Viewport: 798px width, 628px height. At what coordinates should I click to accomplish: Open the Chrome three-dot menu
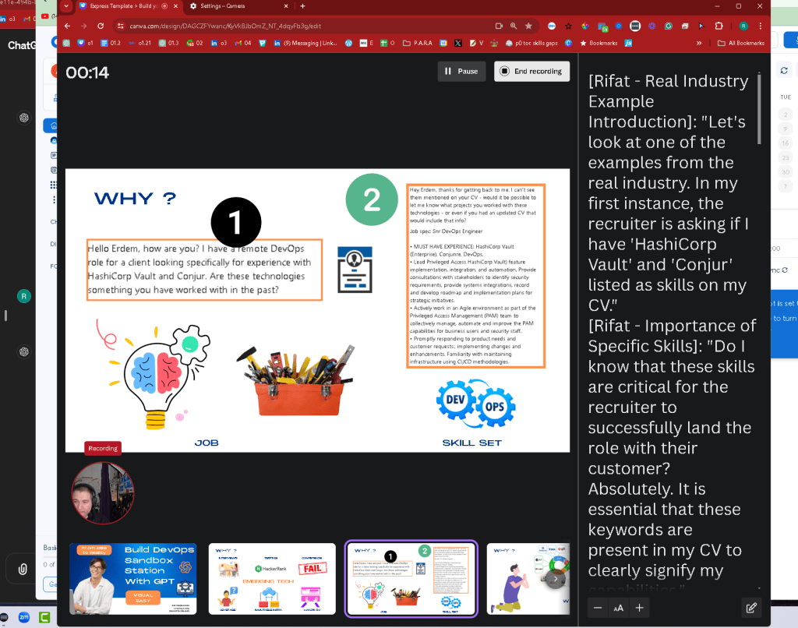[761, 26]
